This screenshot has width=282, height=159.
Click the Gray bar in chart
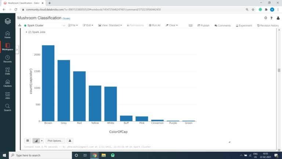click(64, 91)
